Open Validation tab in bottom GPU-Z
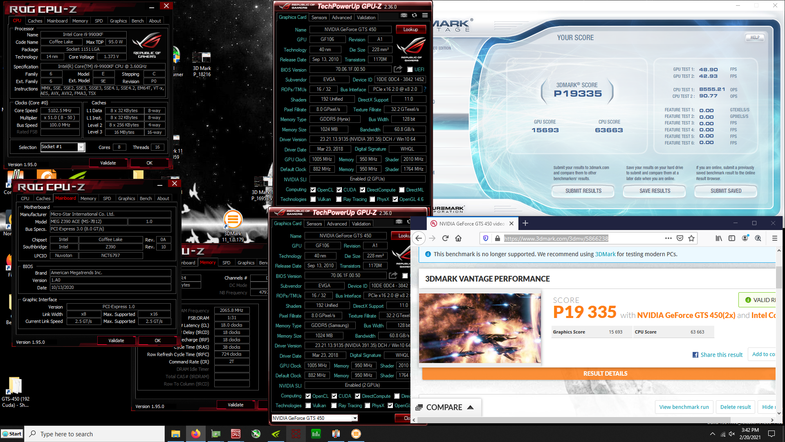785x442 pixels. [361, 223]
